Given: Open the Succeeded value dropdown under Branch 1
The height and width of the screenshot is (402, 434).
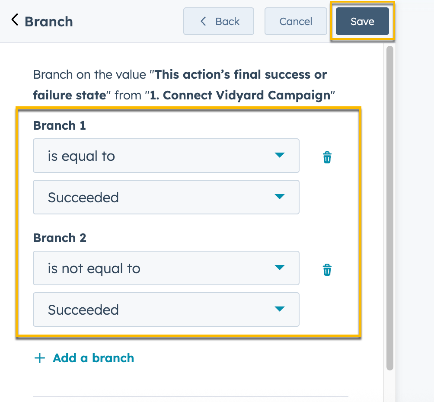Looking at the screenshot, I should click(x=166, y=197).
